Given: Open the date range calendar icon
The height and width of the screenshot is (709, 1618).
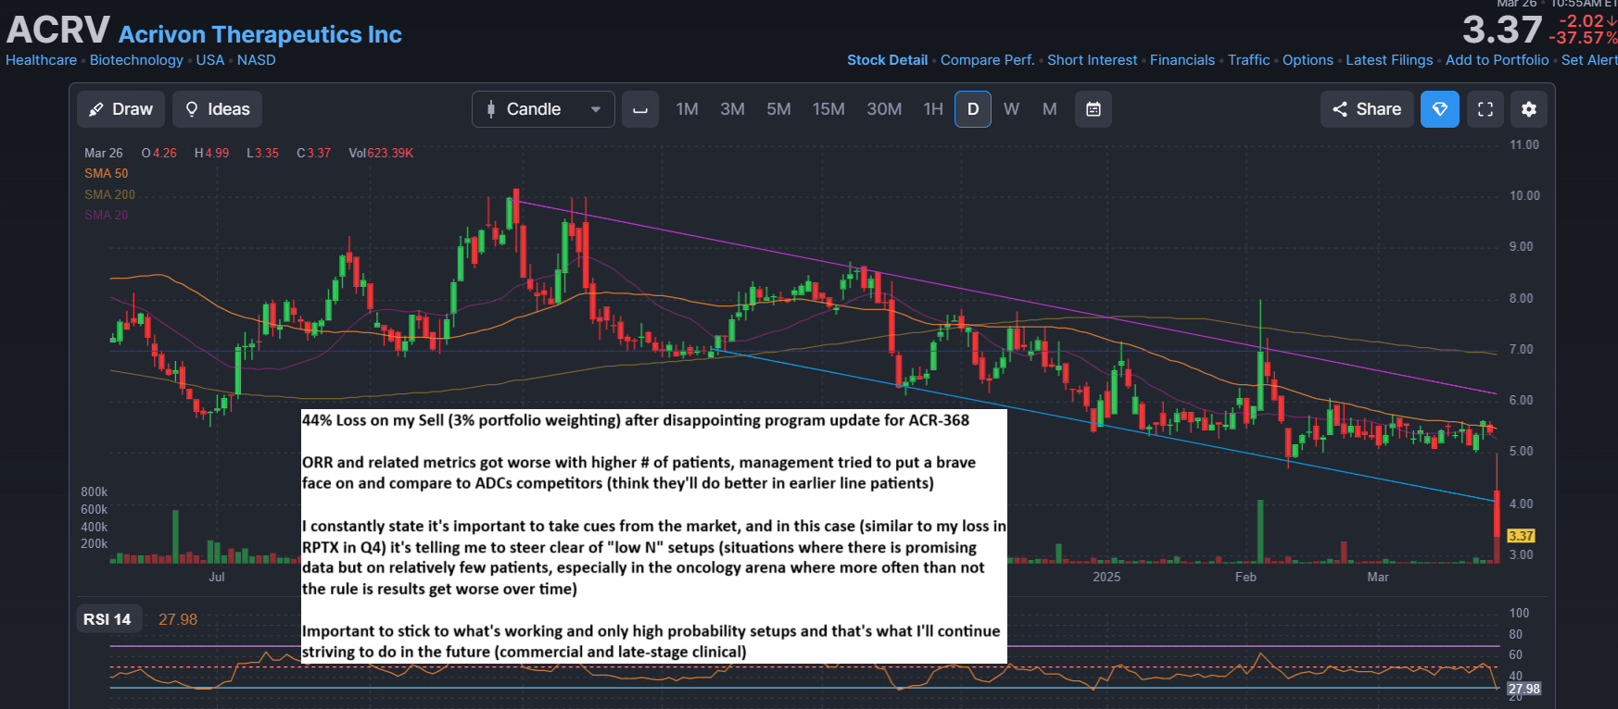Looking at the screenshot, I should (x=1093, y=109).
